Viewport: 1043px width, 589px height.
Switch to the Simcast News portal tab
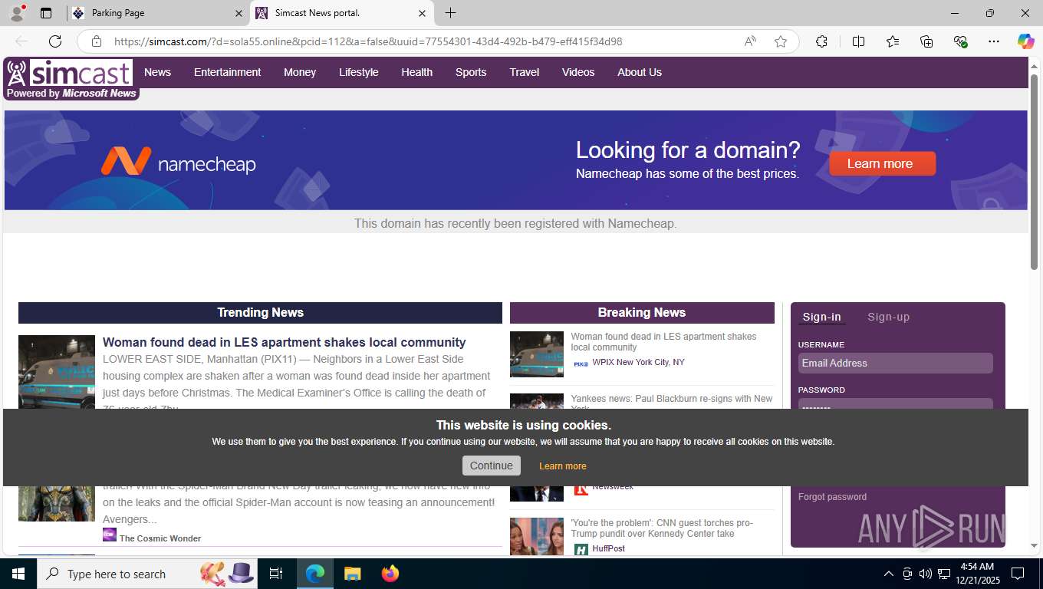pos(341,13)
